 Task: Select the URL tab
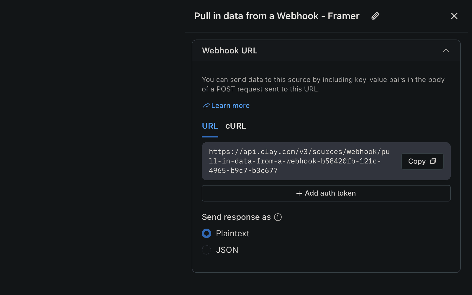(210, 126)
